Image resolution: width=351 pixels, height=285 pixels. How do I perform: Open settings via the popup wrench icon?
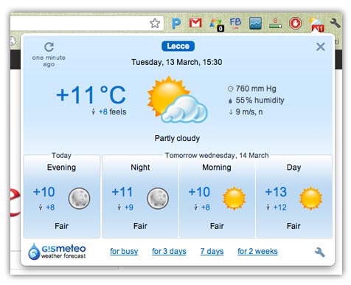319,252
